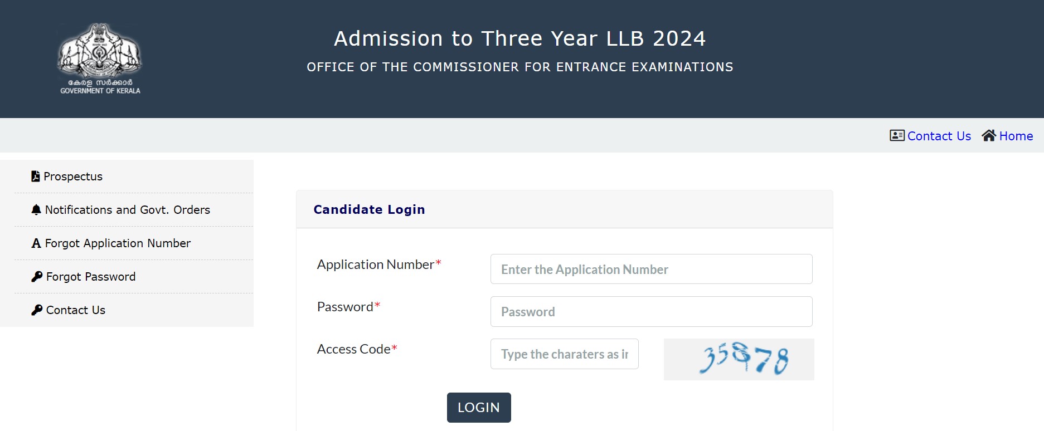
Task: Select Forgot Password in sidebar
Action: (91, 277)
